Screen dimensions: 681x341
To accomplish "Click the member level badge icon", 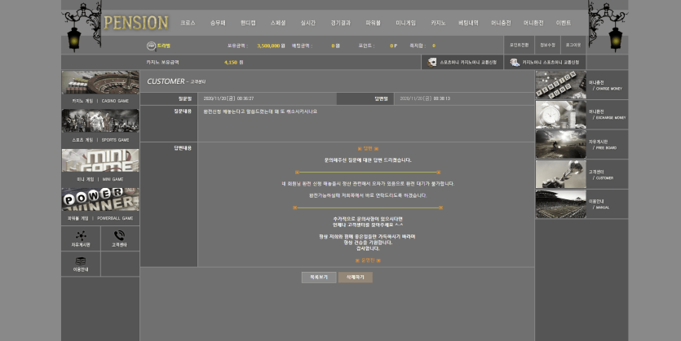I will click(x=151, y=46).
